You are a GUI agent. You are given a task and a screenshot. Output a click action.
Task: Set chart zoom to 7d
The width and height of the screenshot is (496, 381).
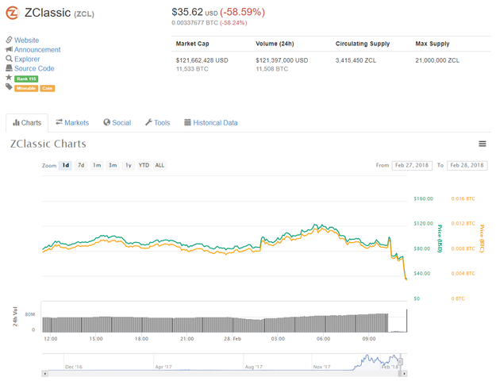(x=81, y=166)
